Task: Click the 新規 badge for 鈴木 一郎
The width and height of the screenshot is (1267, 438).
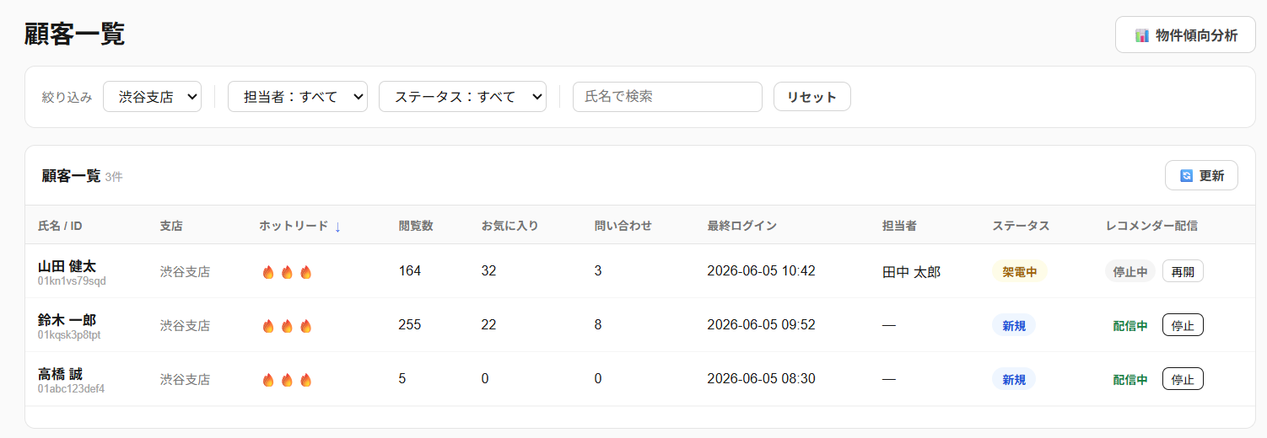Action: pyautogui.click(x=1014, y=325)
